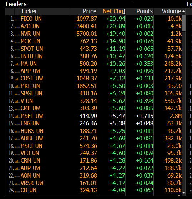
Task: Open the mini chart icon for MKL UN
Action: (x=17, y=87)
